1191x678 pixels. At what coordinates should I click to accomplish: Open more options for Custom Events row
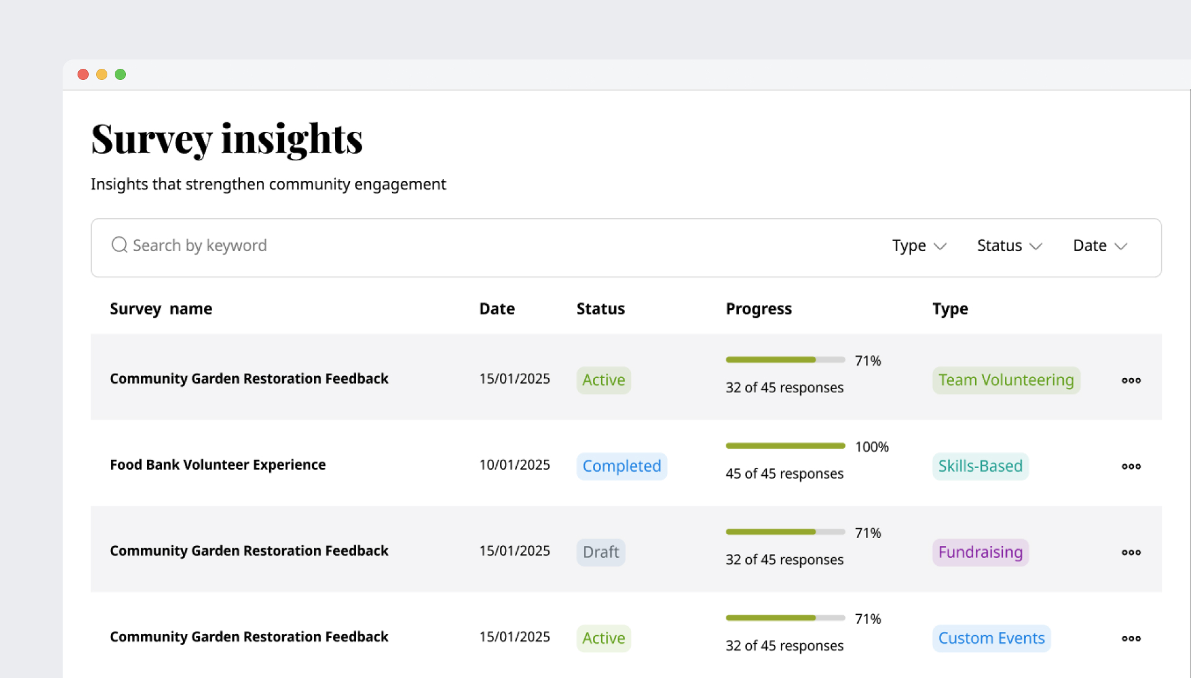tap(1131, 638)
